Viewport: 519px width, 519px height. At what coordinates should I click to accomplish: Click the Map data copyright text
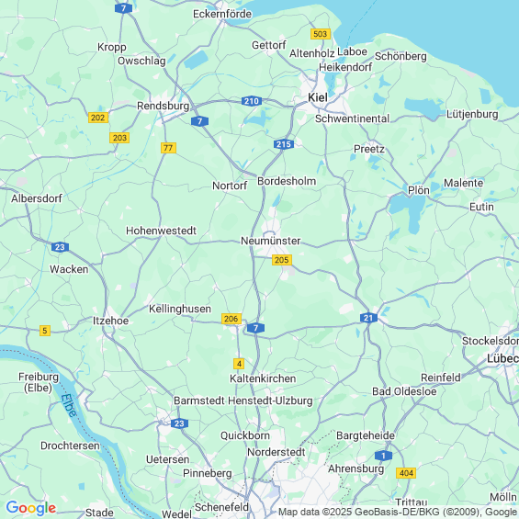coord(398,512)
